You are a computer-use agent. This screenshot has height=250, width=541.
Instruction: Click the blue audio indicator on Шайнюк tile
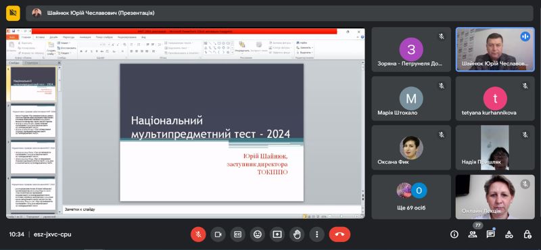click(525, 36)
